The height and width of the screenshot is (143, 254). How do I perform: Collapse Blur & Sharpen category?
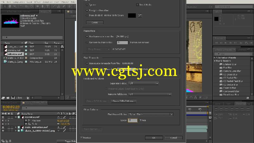[215, 61]
